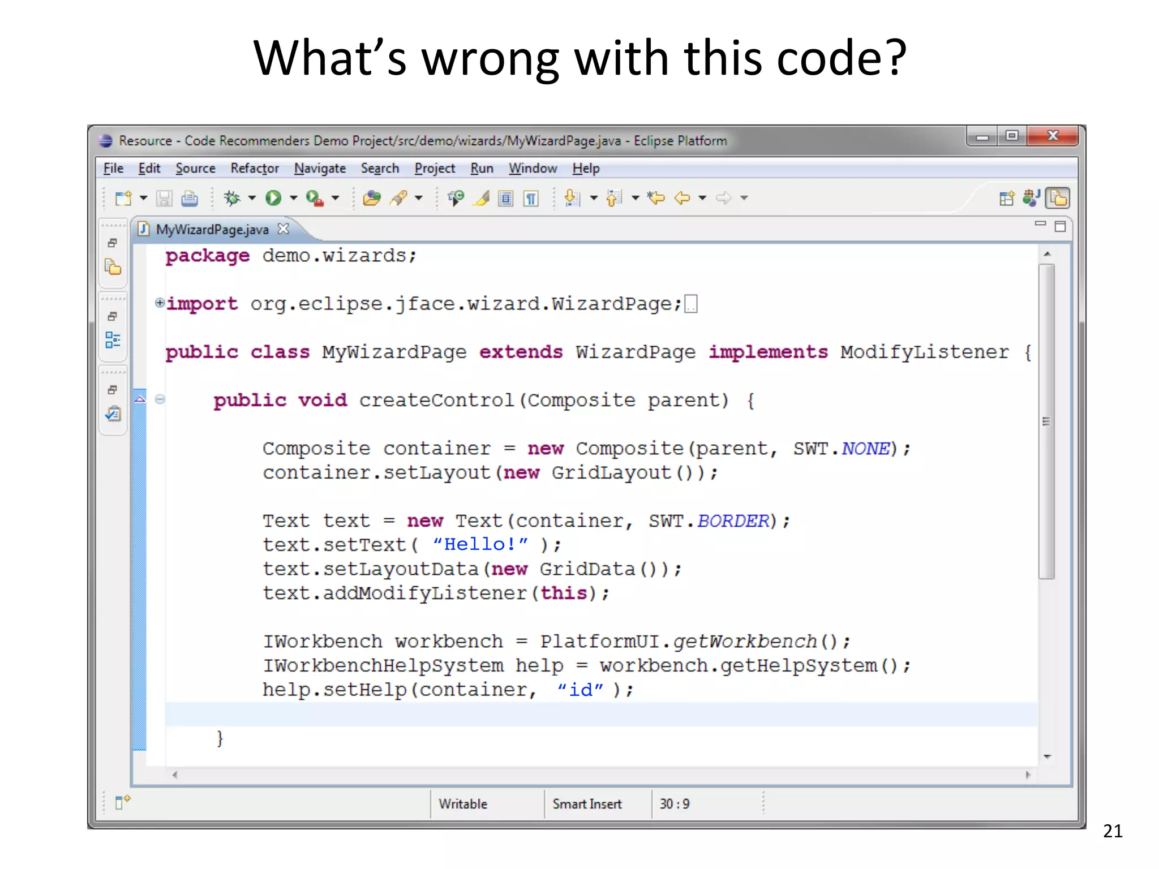
Task: Open the External Tools dropdown arrow
Action: (x=335, y=198)
